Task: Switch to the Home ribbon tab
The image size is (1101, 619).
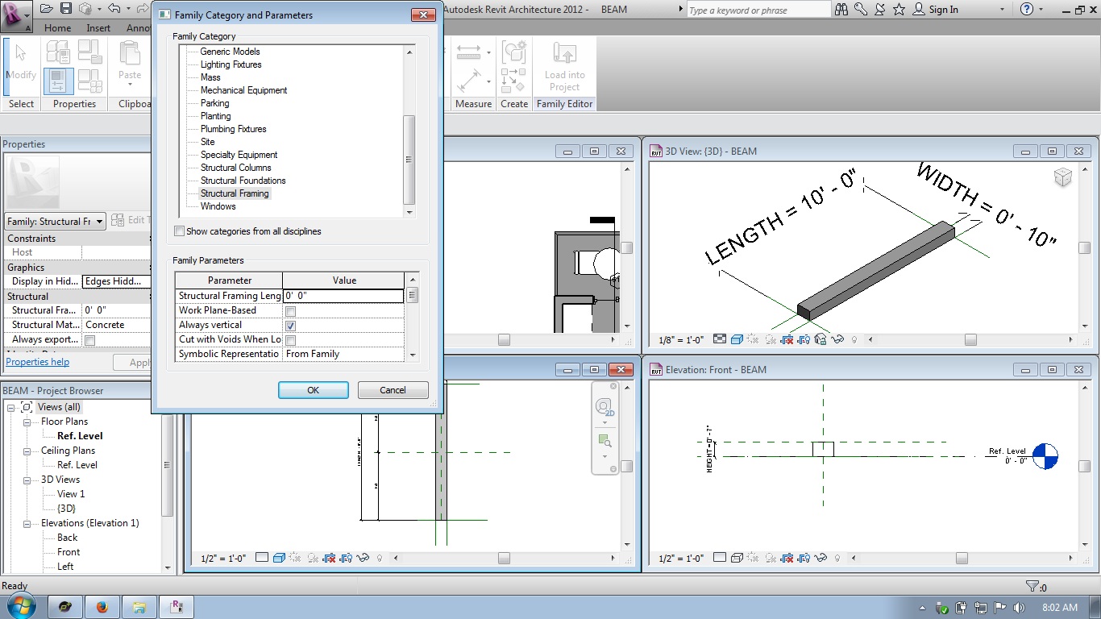Action: [x=57, y=28]
